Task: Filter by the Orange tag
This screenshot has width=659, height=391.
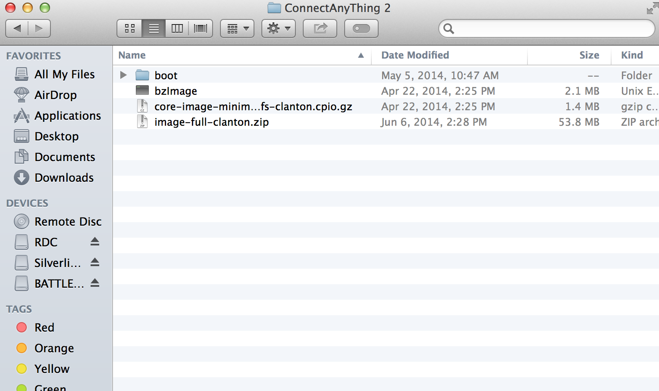Action: pos(54,348)
